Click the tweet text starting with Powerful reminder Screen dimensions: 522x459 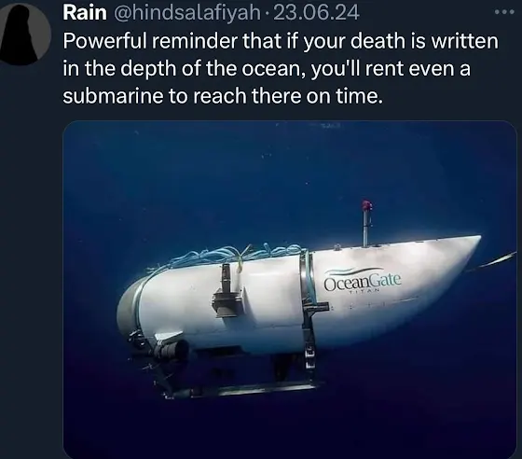click(281, 68)
